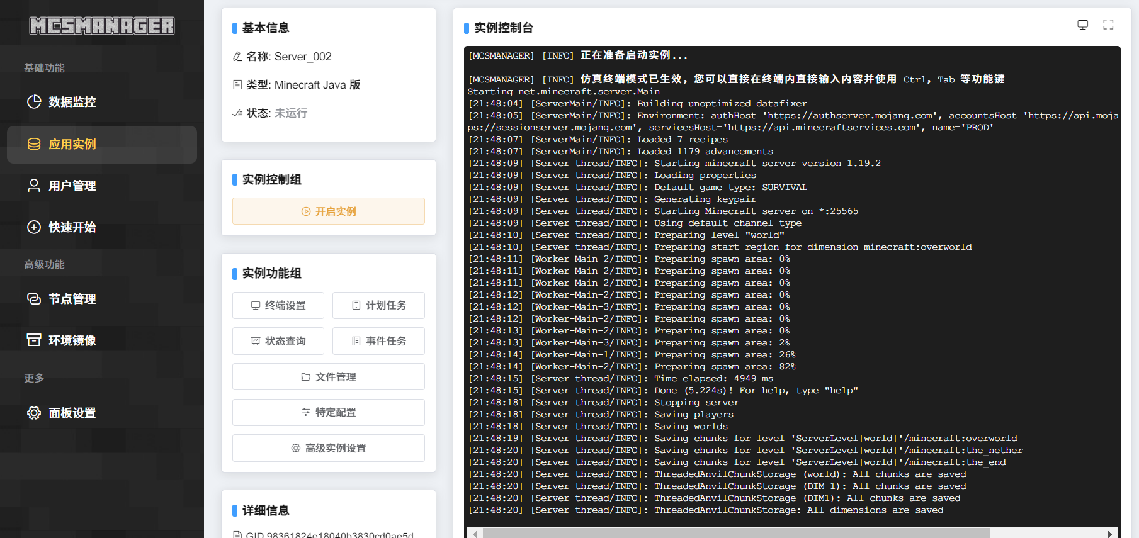
Task: Open 终端设置 terminal settings
Action: 278,305
